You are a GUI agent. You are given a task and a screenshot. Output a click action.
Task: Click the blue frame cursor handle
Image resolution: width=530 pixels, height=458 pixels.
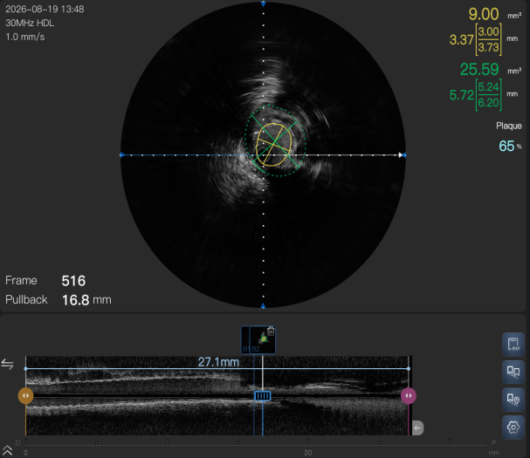[x=262, y=396]
